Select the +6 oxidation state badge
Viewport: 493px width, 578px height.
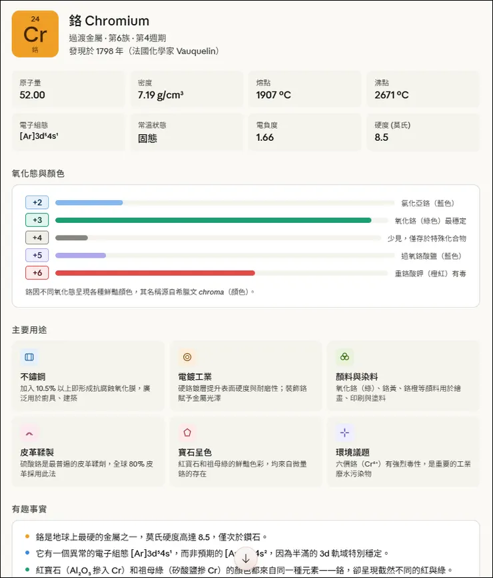pos(37,272)
